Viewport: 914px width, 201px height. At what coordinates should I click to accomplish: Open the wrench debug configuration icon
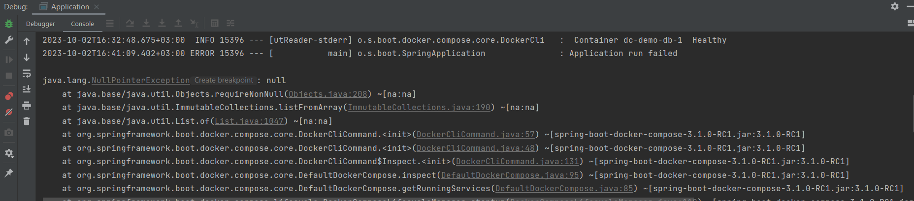[9, 40]
